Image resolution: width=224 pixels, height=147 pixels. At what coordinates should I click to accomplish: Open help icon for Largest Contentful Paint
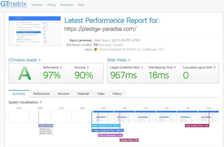click(142, 67)
